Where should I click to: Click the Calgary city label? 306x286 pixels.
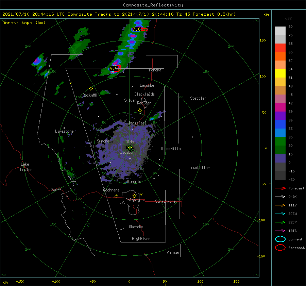[133, 200]
